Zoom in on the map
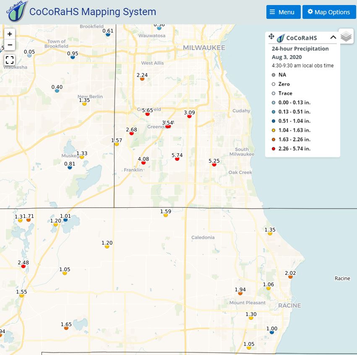The width and height of the screenshot is (357, 355). tap(10, 34)
